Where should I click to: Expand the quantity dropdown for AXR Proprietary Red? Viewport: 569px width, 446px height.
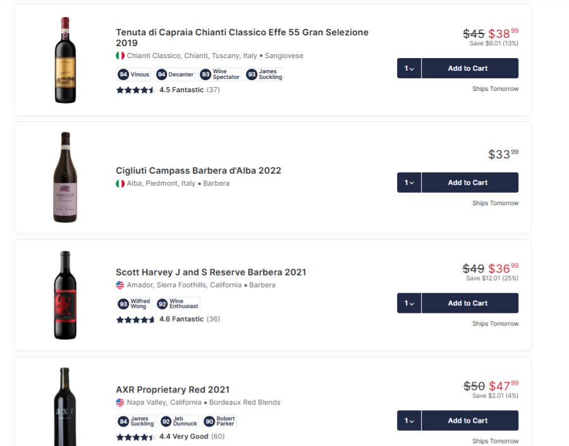[408, 420]
